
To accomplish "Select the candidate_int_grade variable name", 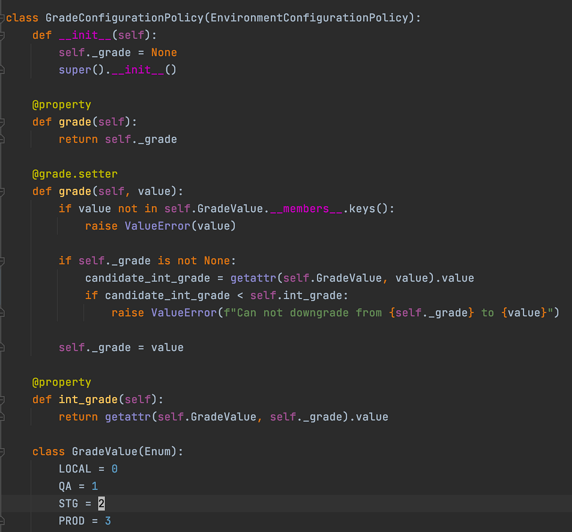I will click(x=147, y=278).
